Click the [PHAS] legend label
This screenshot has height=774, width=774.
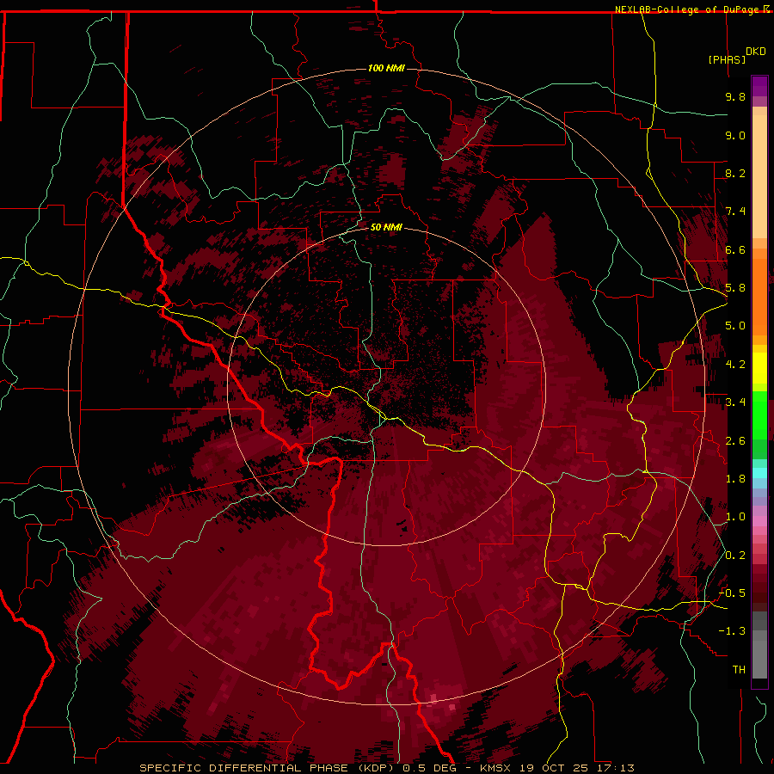(727, 59)
